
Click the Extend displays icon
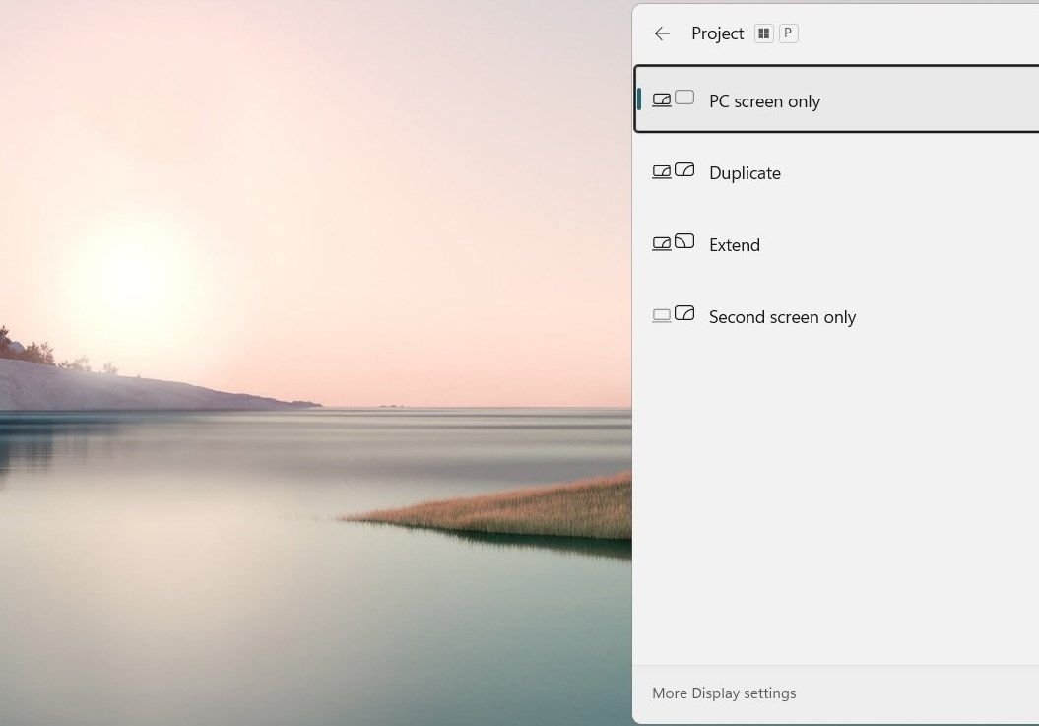[x=674, y=242]
